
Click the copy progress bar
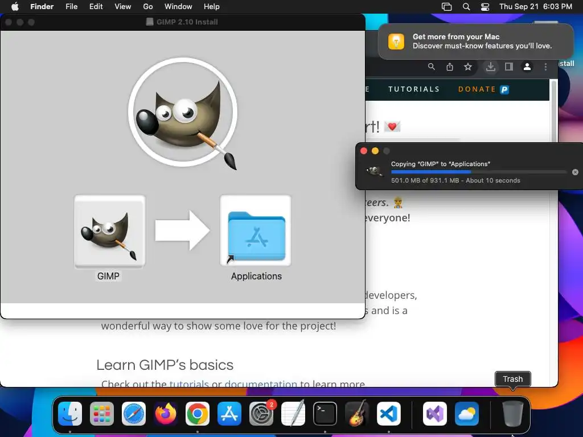pyautogui.click(x=479, y=172)
